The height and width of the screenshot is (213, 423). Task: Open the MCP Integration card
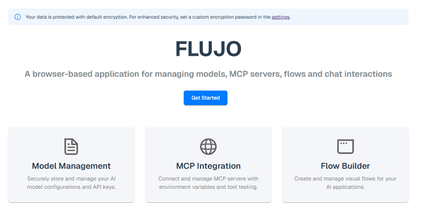[x=208, y=165]
